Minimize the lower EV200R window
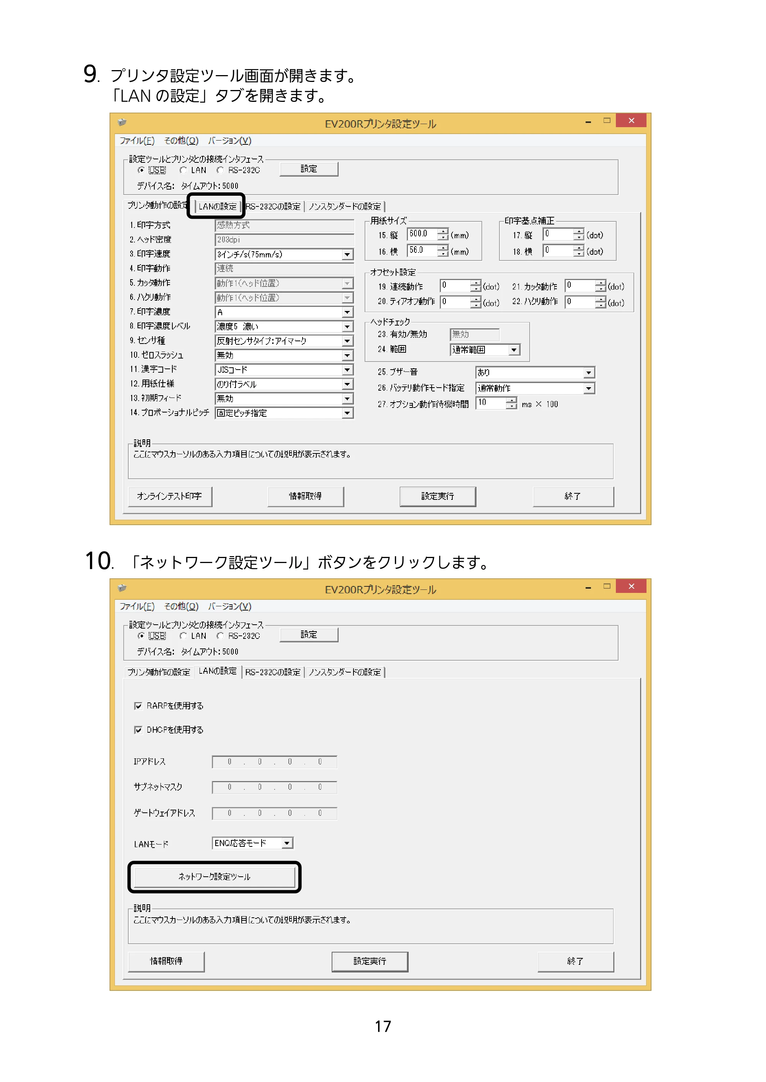The image size is (766, 1082). click(x=588, y=587)
